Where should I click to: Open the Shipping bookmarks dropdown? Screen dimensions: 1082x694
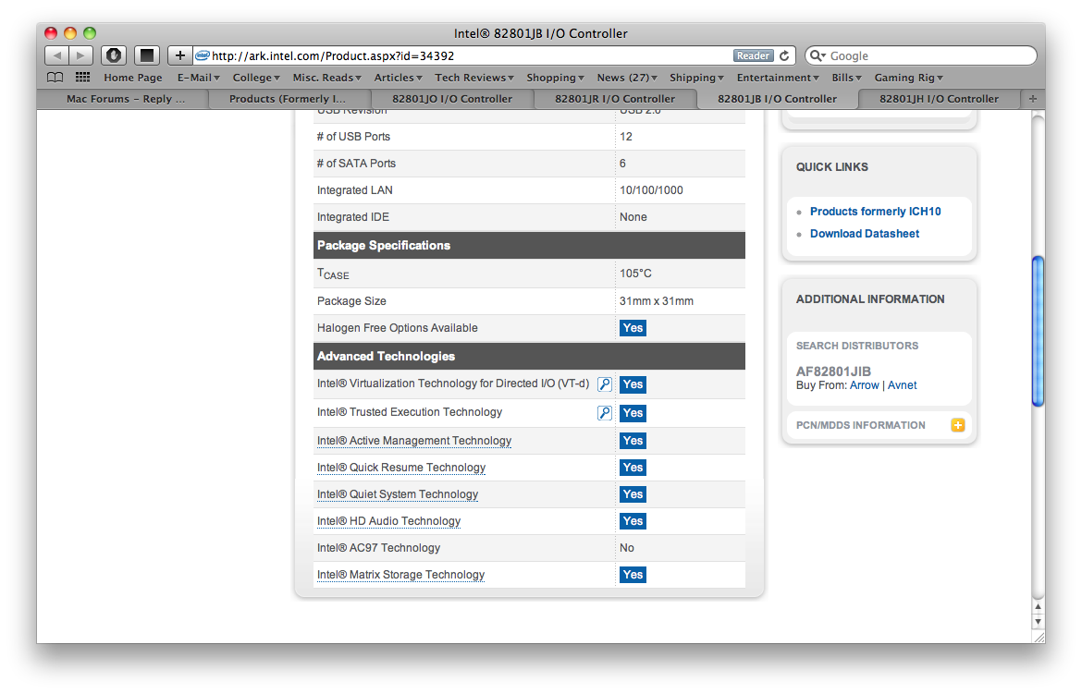pos(696,78)
